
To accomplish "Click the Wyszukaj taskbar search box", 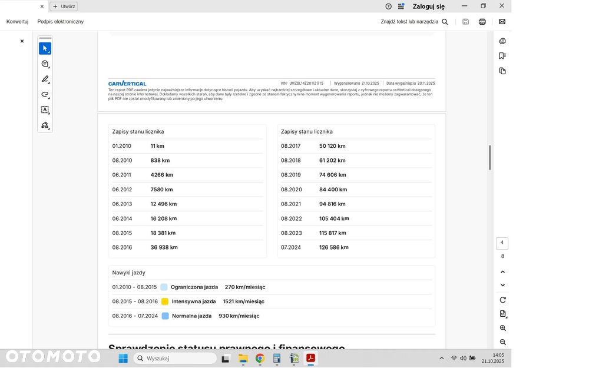I will click(175, 358).
